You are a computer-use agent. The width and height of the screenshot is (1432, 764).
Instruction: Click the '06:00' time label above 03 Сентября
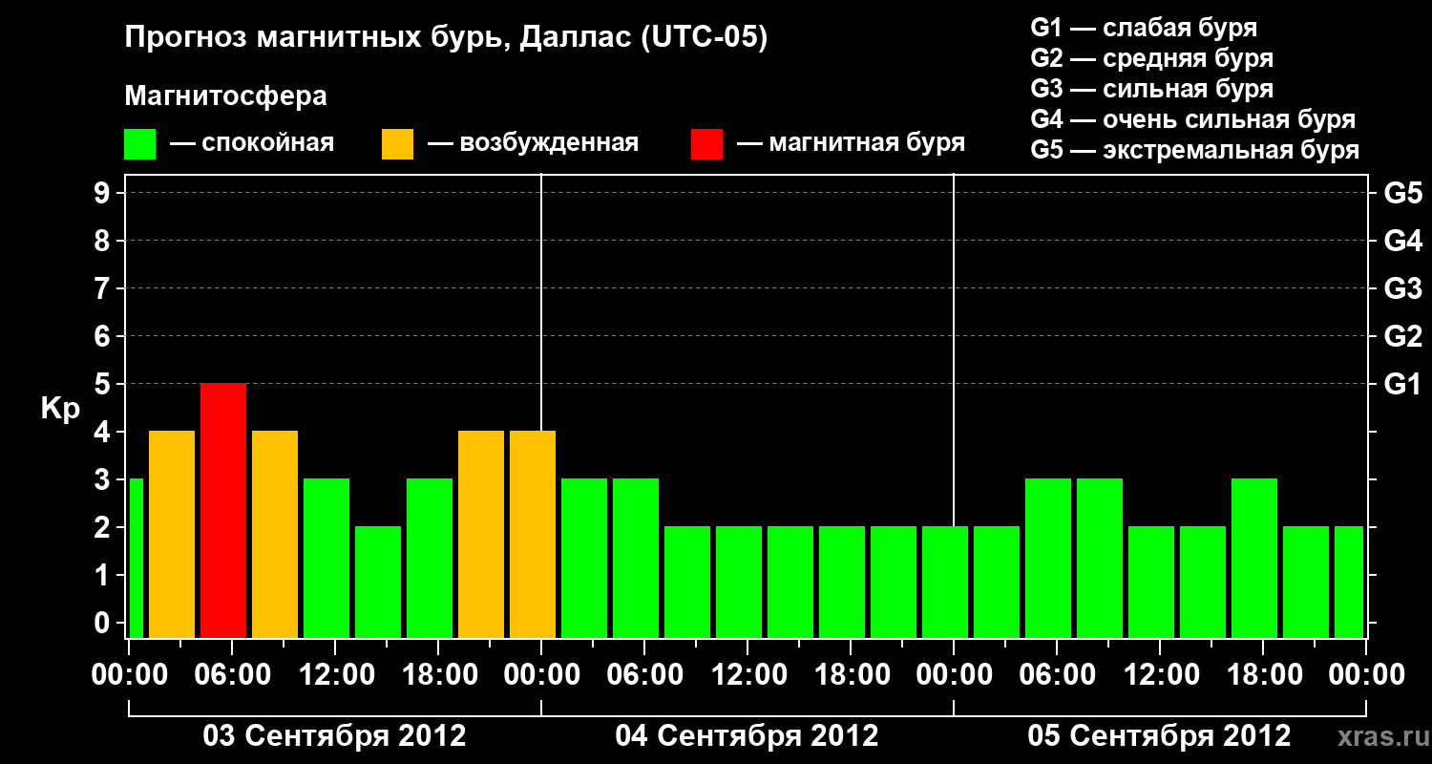tap(233, 675)
